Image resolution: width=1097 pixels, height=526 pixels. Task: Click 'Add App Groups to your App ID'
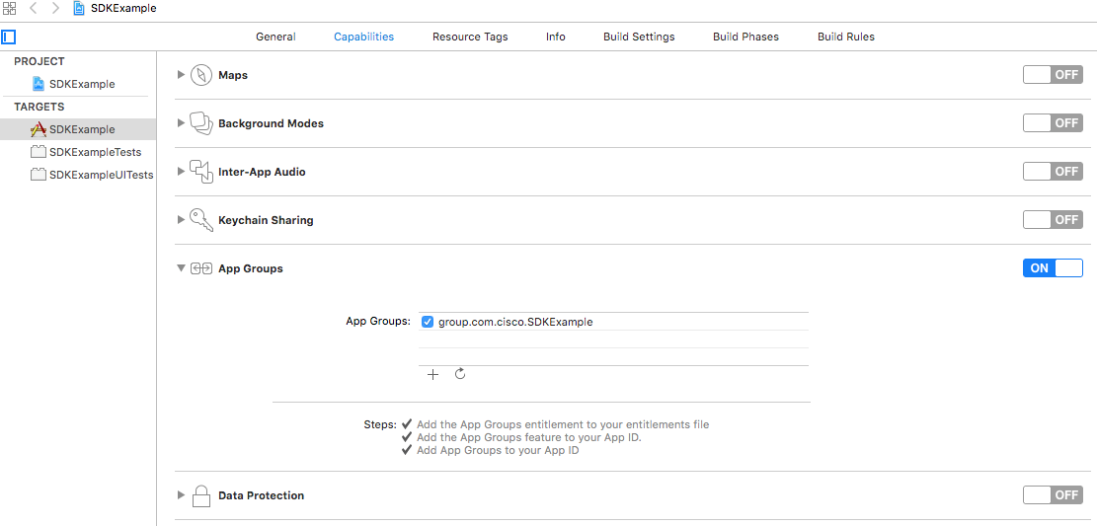(498, 450)
